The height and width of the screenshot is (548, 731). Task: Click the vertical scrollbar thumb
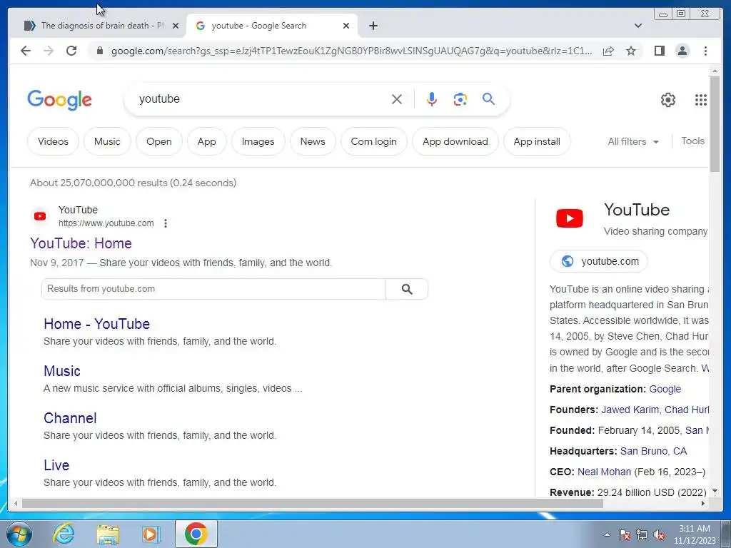pos(715,123)
